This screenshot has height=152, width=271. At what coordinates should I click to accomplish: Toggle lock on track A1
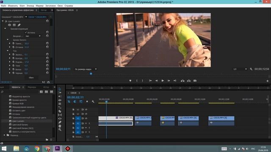click(x=73, y=123)
